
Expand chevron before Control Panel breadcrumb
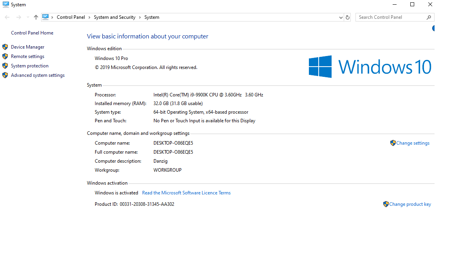[52, 17]
